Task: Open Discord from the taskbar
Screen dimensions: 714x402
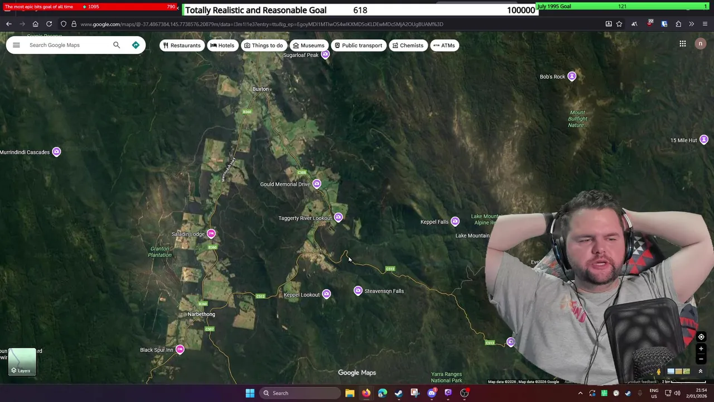Action: 432,393
